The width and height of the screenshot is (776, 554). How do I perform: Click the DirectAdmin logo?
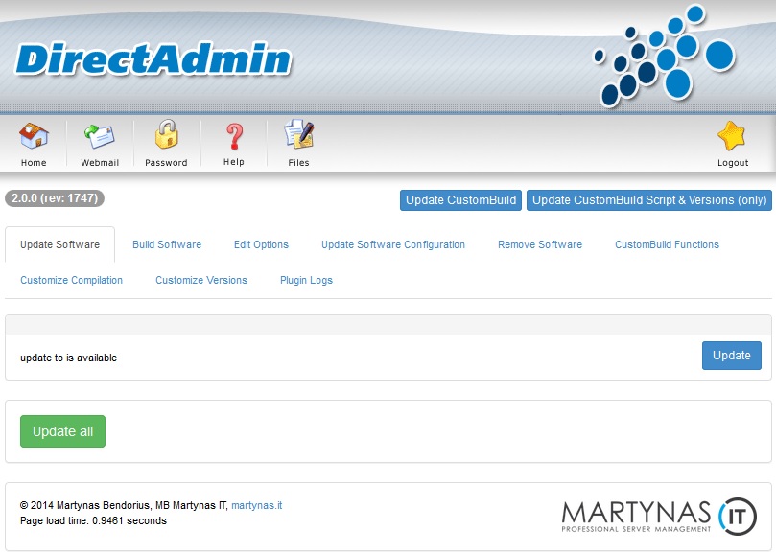pos(153,59)
